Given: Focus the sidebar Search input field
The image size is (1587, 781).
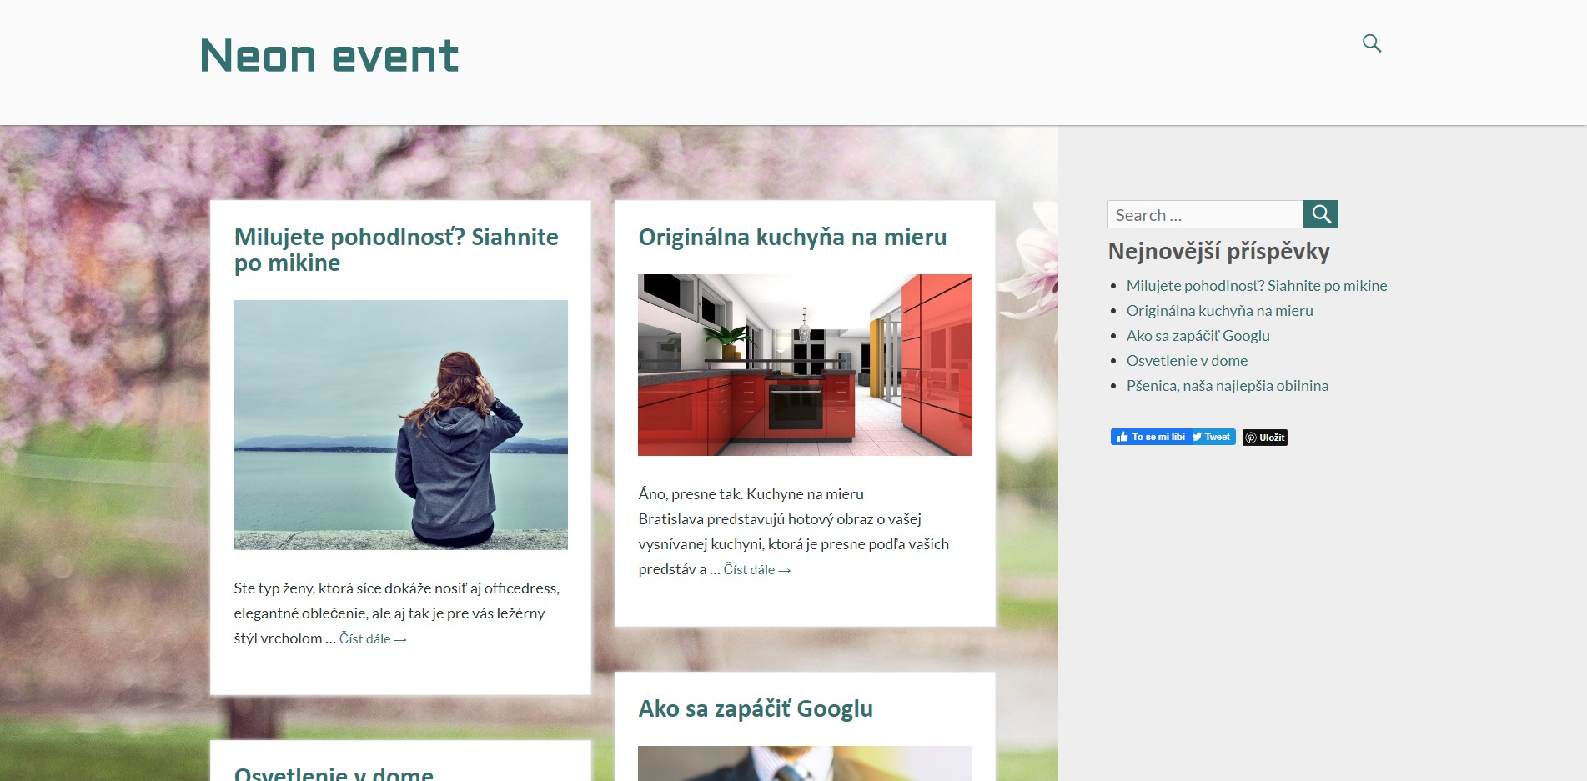Looking at the screenshot, I should click(x=1205, y=214).
